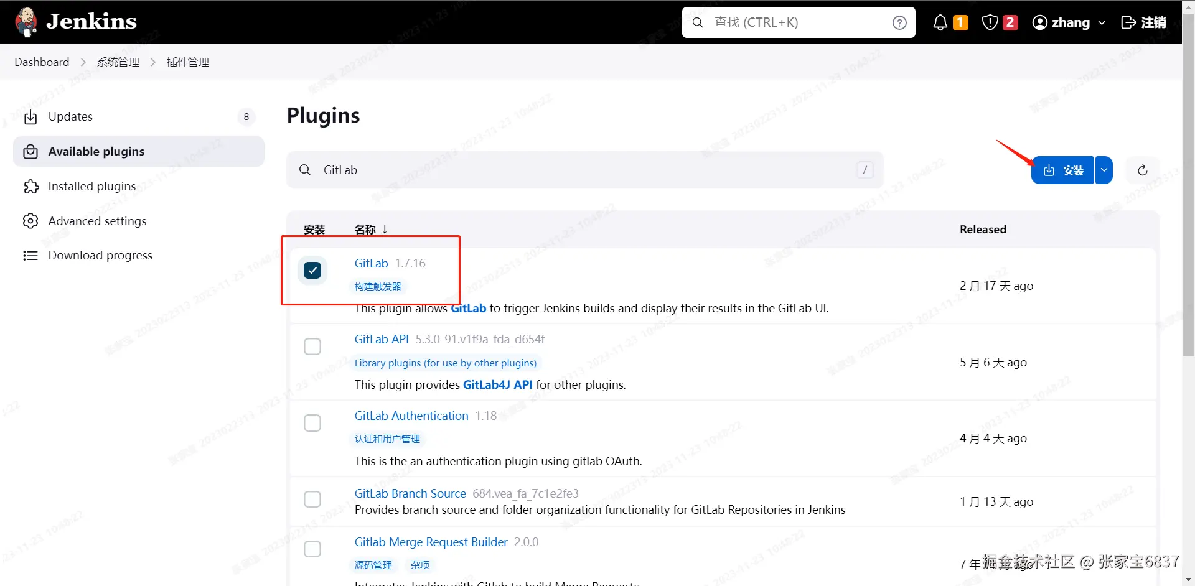This screenshot has height=586, width=1195.
Task: Open the security warnings shield
Action: (990, 23)
